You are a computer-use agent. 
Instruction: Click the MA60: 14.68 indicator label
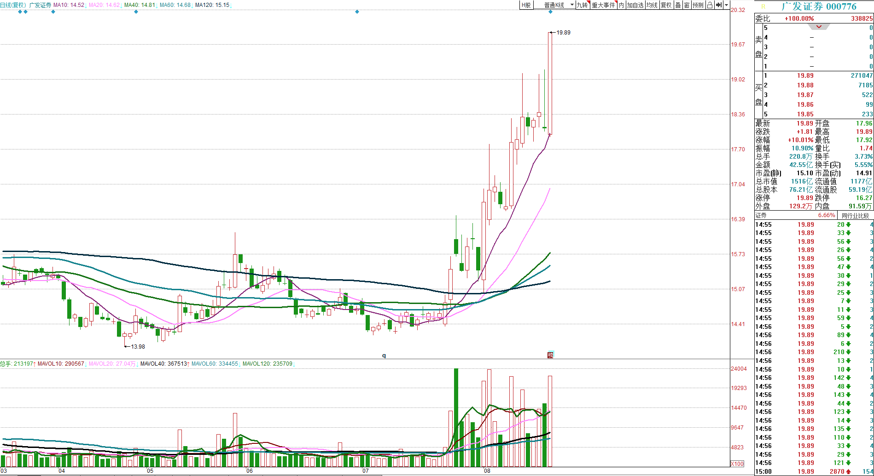(x=175, y=5)
